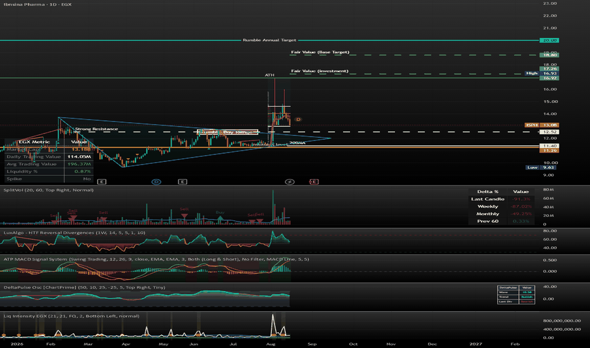
Task: Select the Fair Value (investment) label
Action: pyautogui.click(x=320, y=71)
